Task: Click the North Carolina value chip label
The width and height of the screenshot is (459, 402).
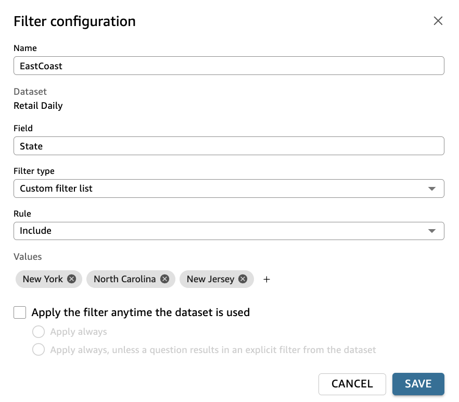Action: click(124, 279)
